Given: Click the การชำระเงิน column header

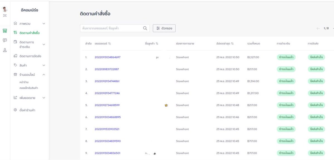Looking at the screenshot, I should [x=283, y=44].
